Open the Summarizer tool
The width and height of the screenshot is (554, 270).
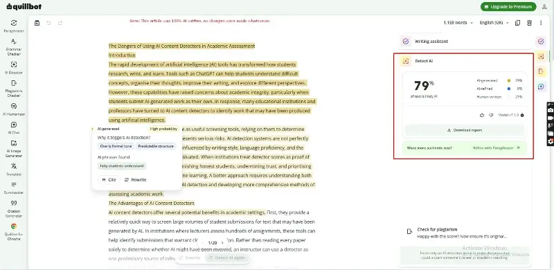14,188
